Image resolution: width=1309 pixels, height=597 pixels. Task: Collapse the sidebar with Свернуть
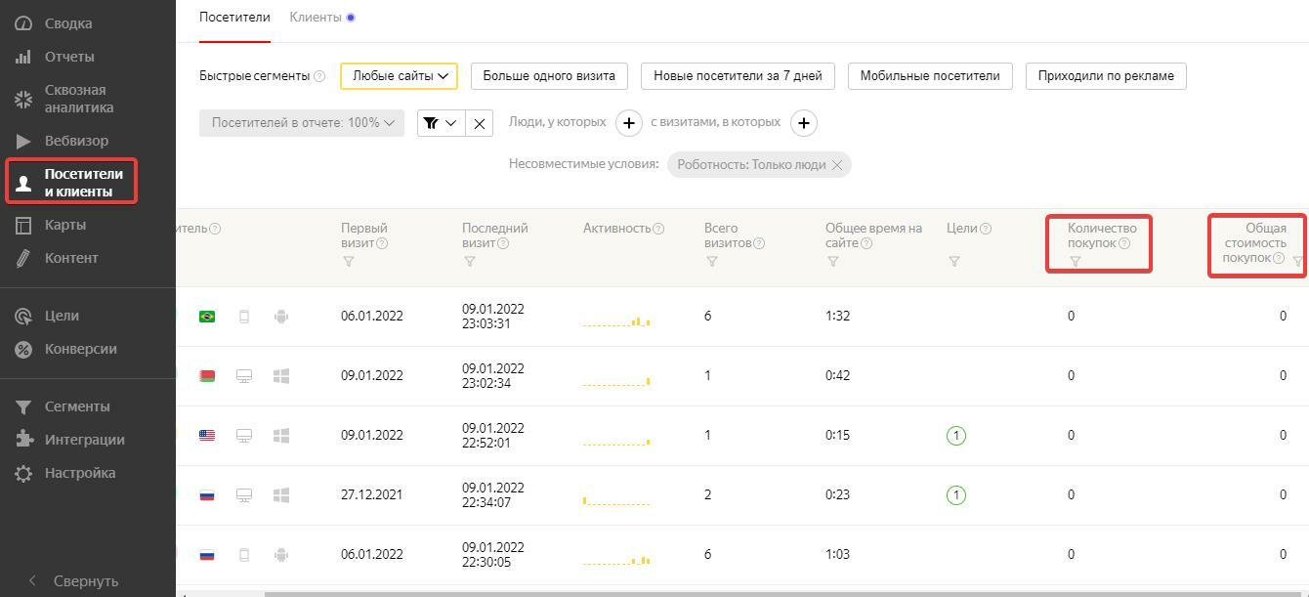(74, 580)
